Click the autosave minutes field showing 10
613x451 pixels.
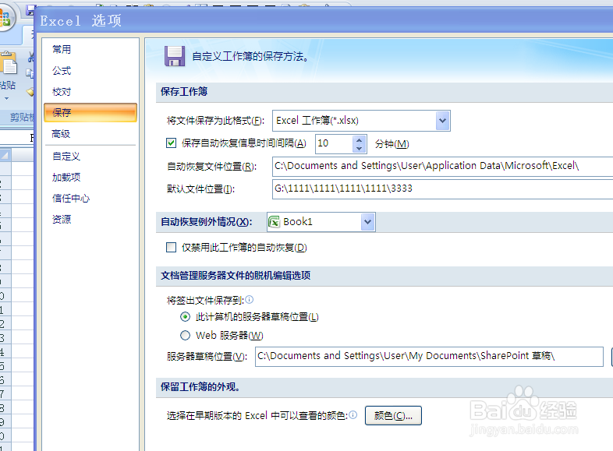[334, 143]
